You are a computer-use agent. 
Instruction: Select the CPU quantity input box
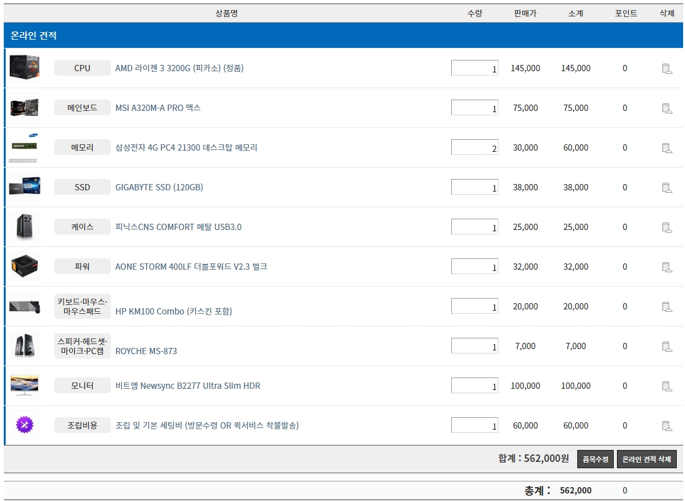pos(475,68)
